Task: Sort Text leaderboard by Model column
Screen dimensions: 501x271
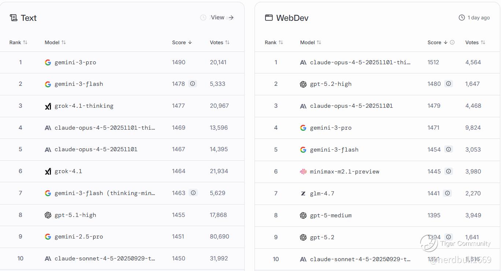Action: (x=55, y=42)
